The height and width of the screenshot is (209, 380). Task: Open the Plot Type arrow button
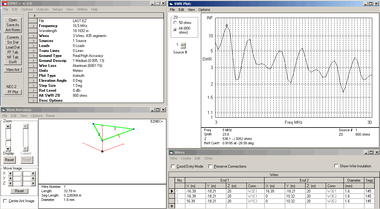(x=33, y=76)
